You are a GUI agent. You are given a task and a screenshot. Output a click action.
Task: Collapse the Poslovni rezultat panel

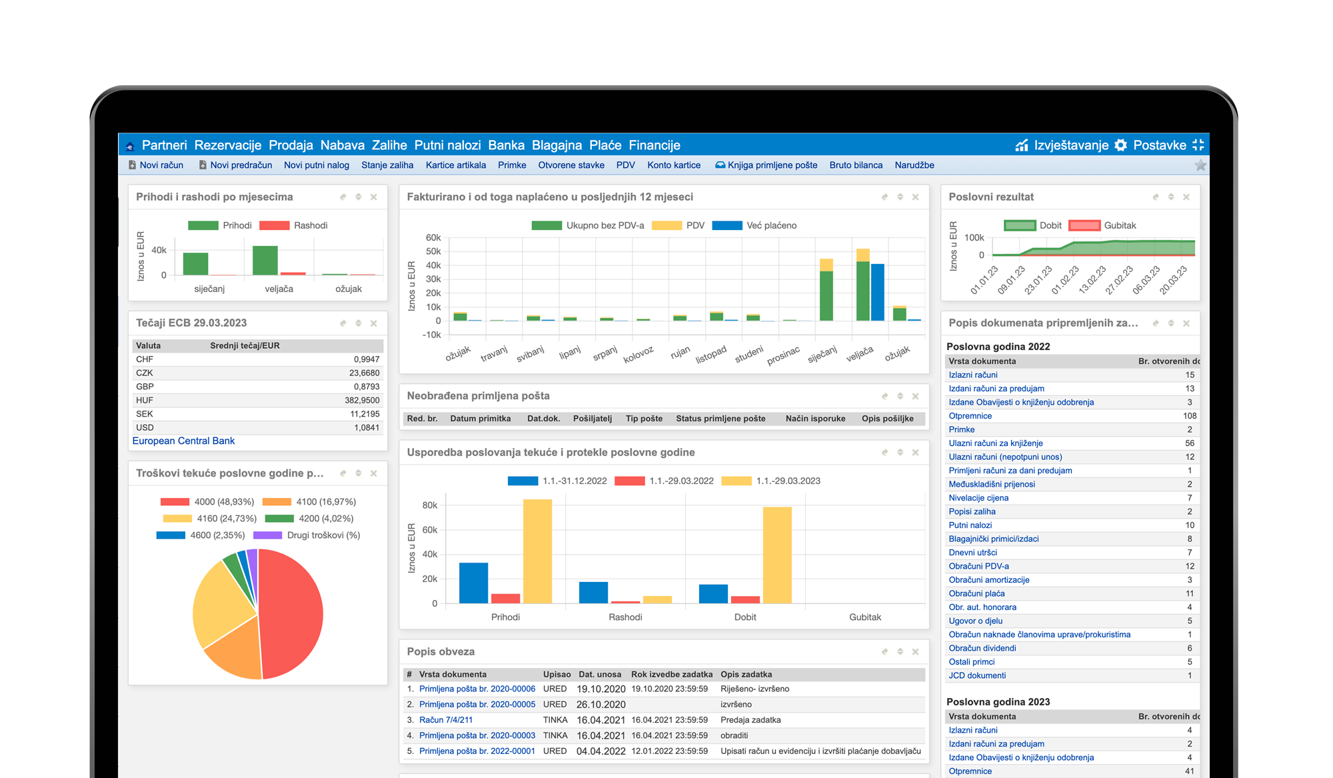coord(1171,197)
